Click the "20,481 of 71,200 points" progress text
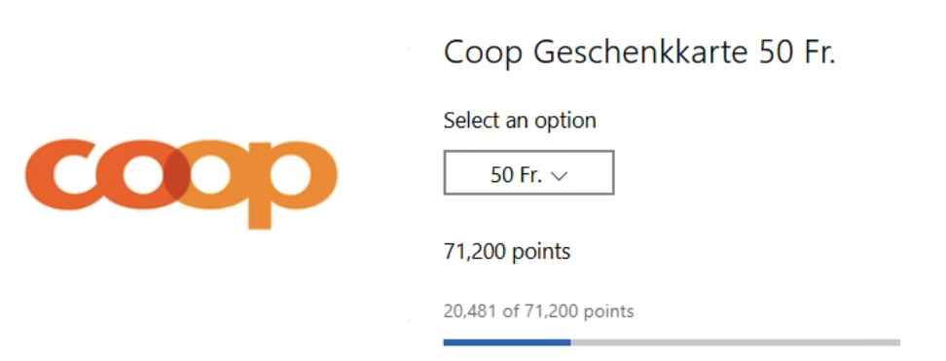Screen dimensions: 946x361 coord(538,311)
